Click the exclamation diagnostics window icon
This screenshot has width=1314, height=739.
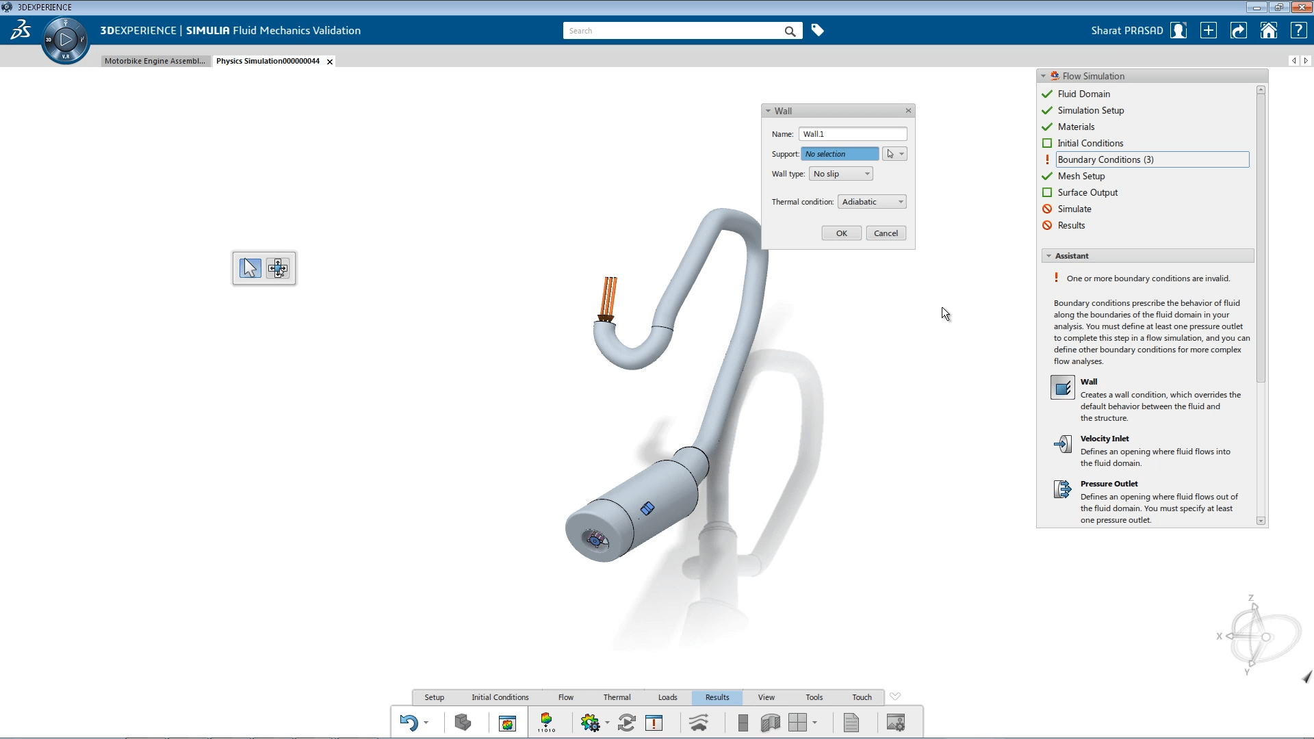(x=654, y=723)
